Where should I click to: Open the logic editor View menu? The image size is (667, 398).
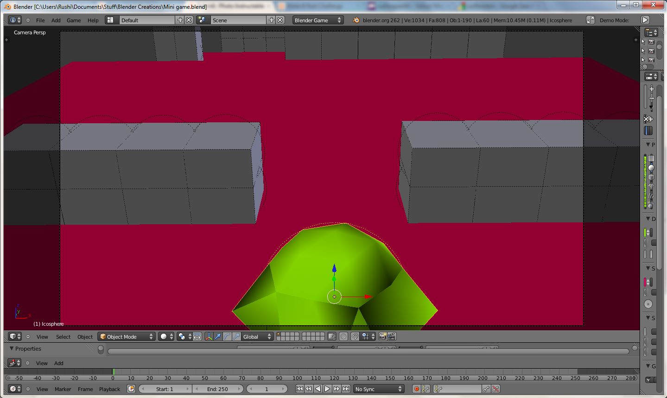[x=42, y=363]
